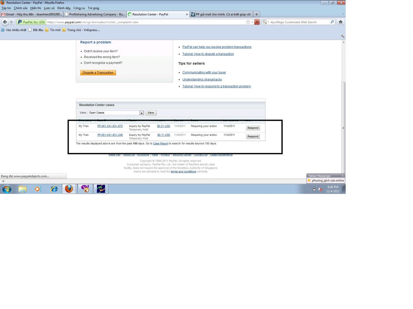Go back to the previous page
This screenshot has width=413, height=309.
pyautogui.click(x=5, y=22)
